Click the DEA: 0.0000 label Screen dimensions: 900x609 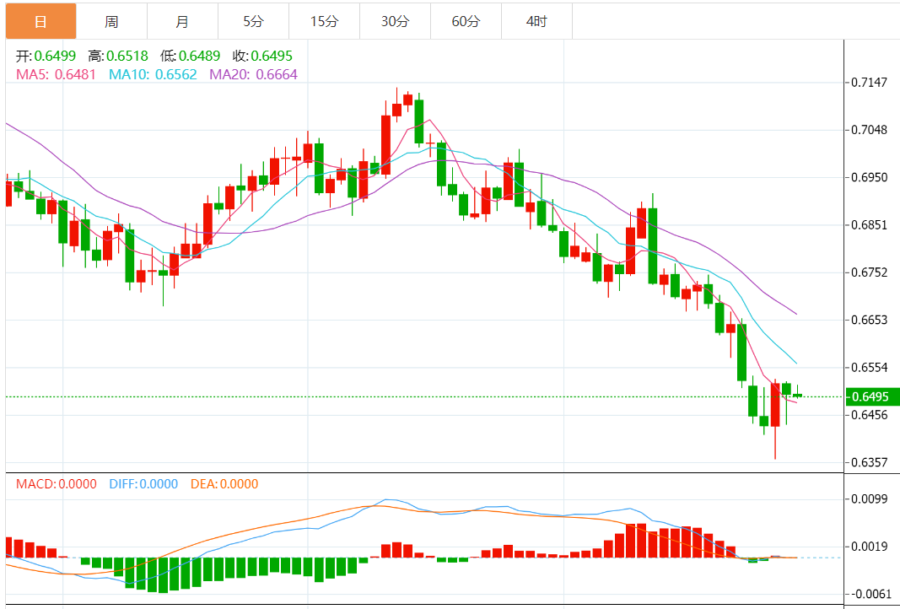tap(224, 484)
